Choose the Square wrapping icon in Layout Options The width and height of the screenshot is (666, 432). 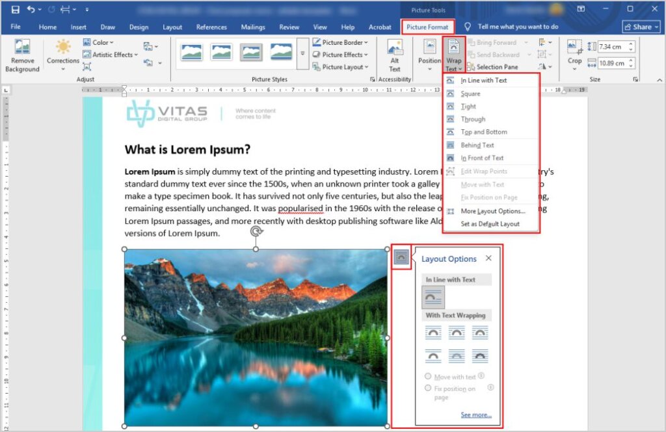point(433,333)
